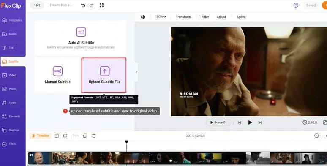Delete the selected scene with trash icon
This screenshot has height=166, width=327.
pos(94,136)
